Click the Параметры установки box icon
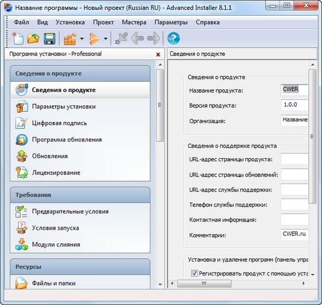The height and width of the screenshot is (305, 322). click(x=22, y=106)
